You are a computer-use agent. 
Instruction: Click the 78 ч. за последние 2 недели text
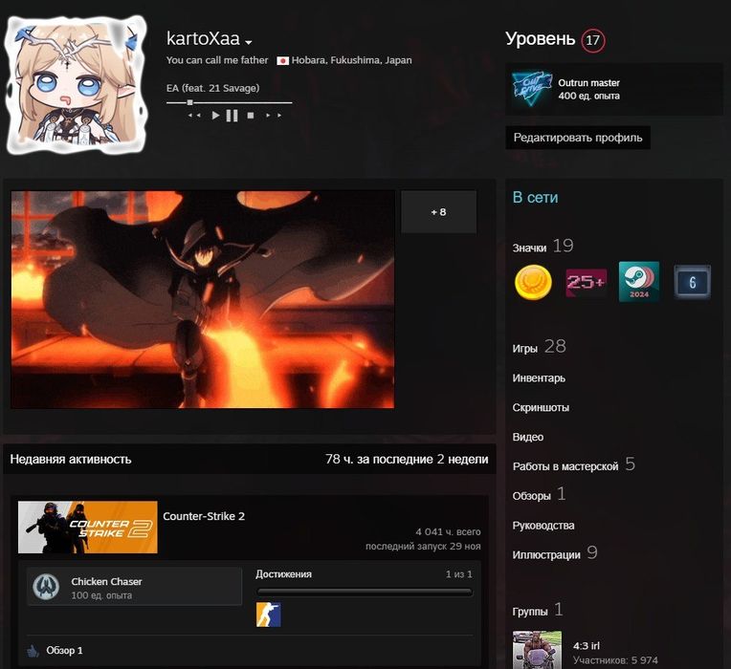tap(407, 459)
